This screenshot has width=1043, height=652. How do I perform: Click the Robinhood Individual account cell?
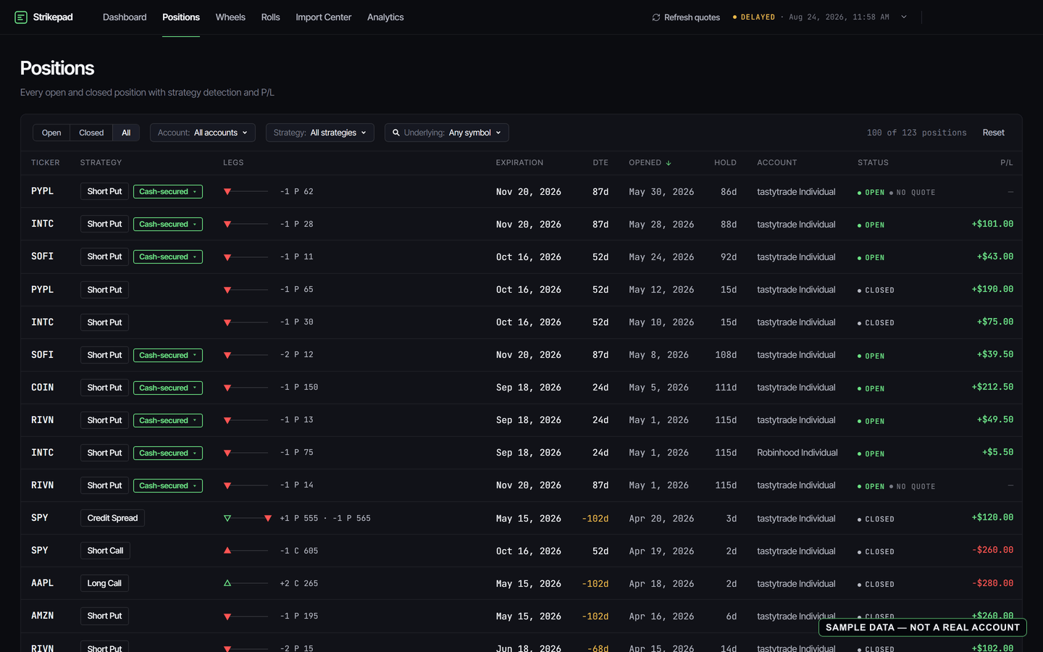[x=797, y=453]
